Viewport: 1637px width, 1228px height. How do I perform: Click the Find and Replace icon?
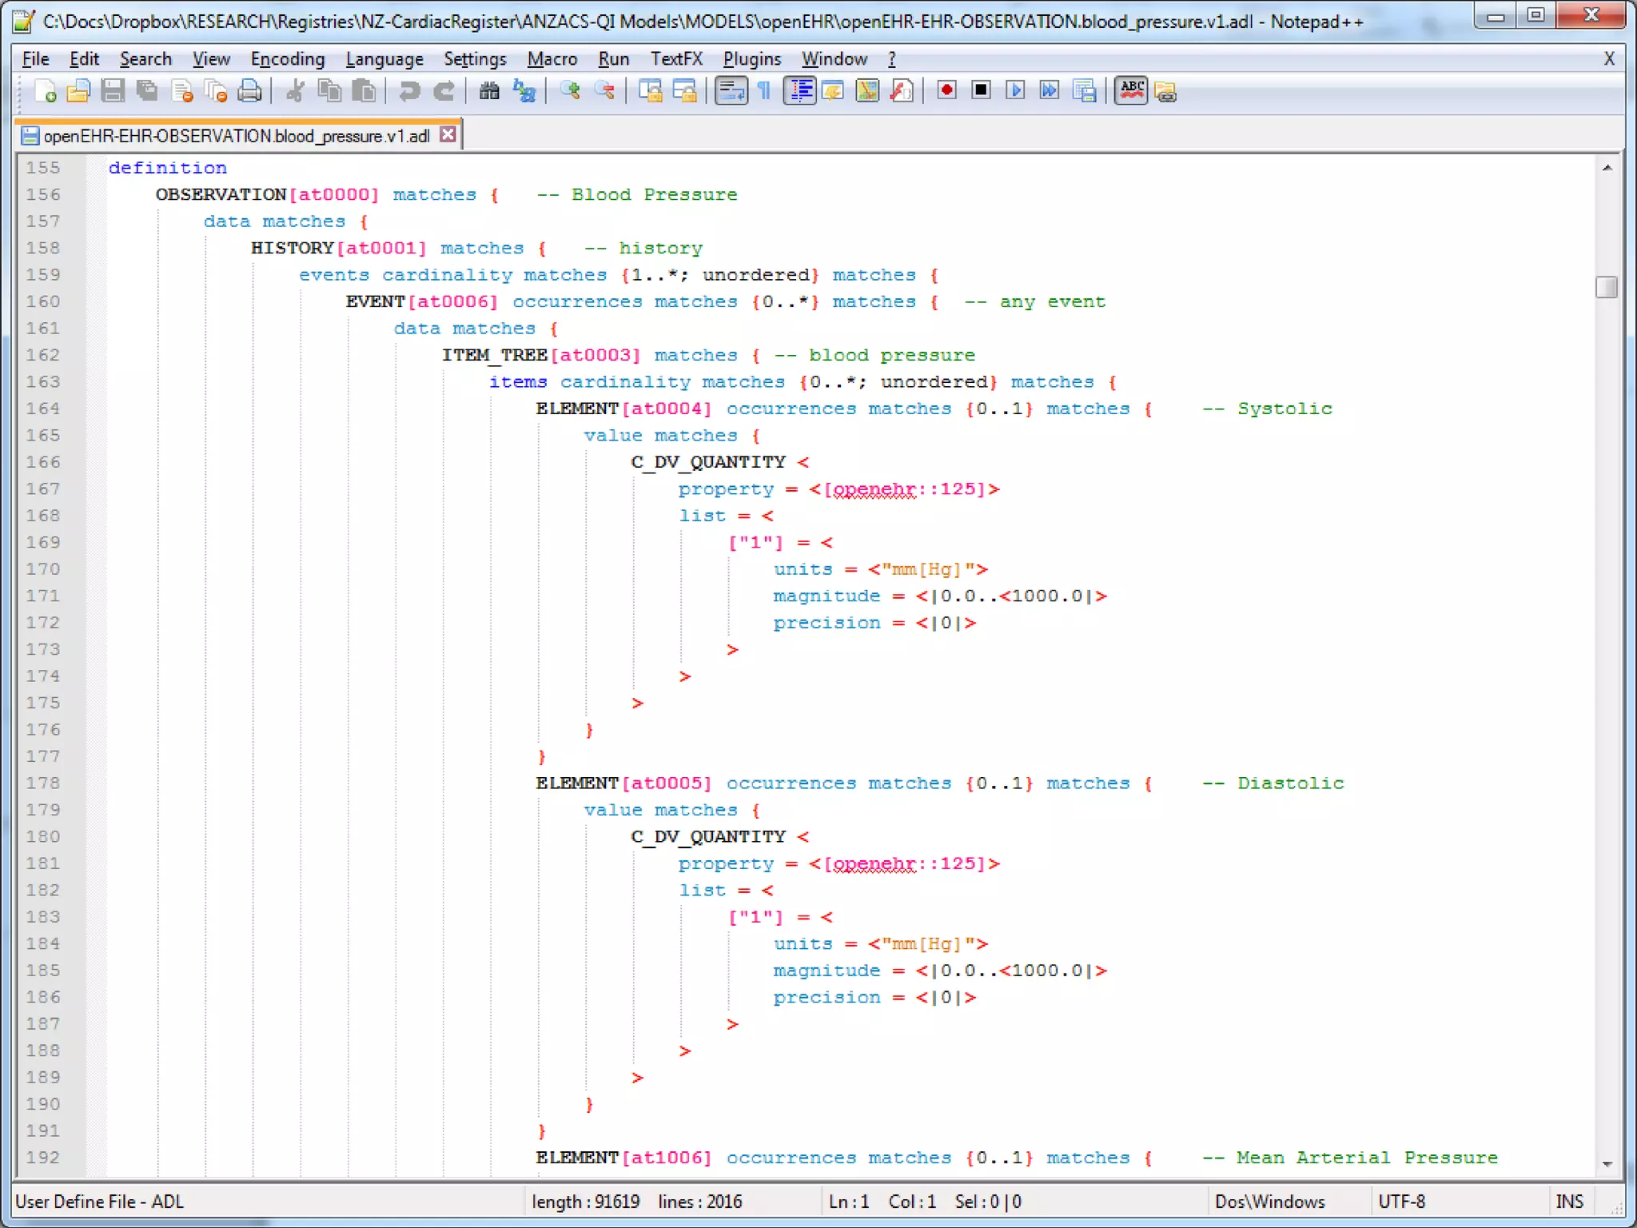click(x=524, y=91)
